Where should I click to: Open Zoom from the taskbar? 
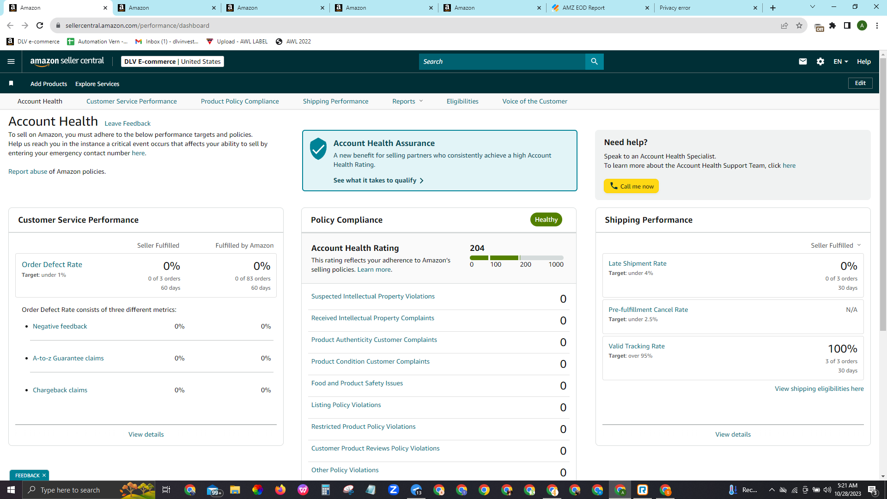[394, 490]
